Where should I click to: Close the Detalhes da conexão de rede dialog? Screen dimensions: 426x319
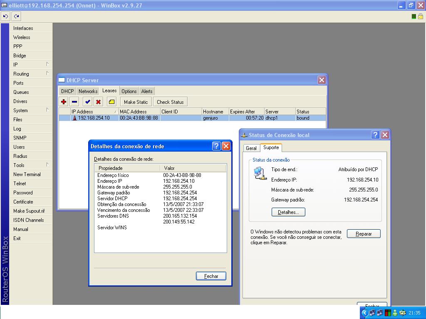coord(226,146)
